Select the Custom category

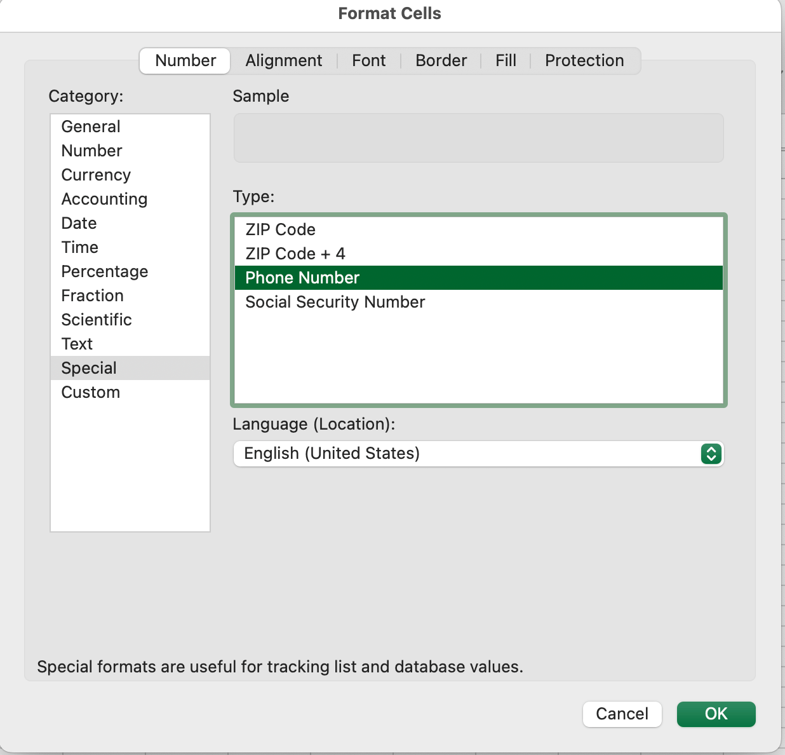(x=90, y=392)
